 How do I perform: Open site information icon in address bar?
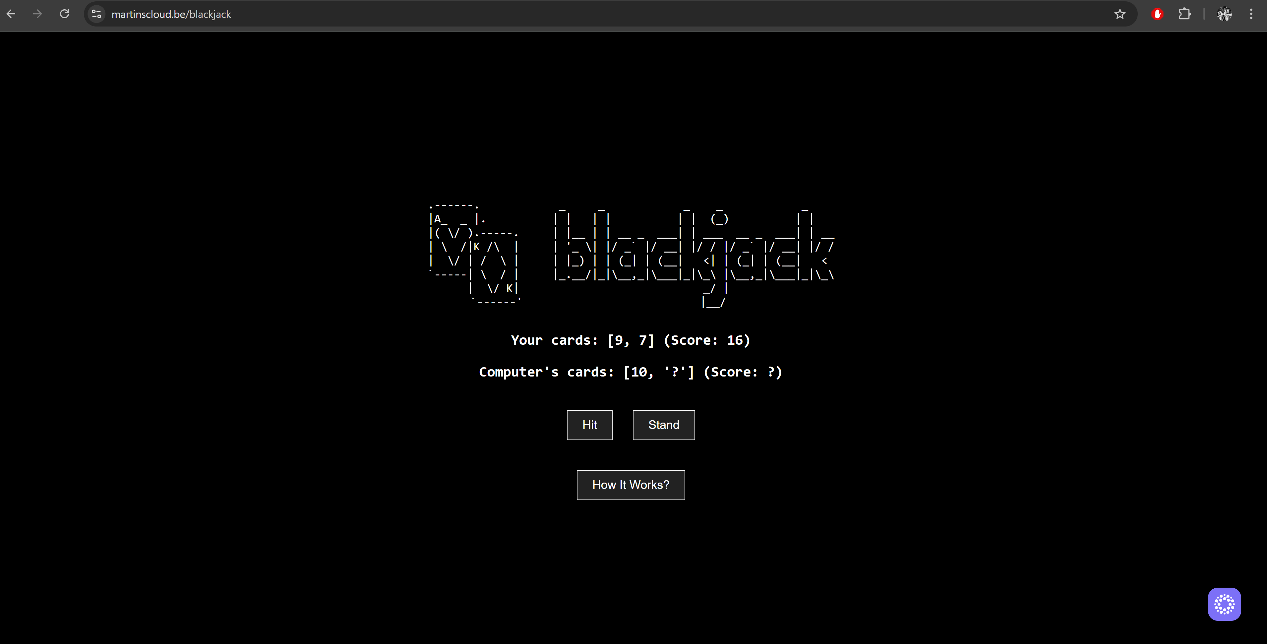96,14
